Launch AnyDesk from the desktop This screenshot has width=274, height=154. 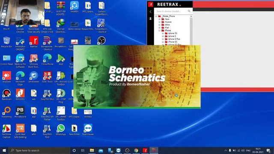click(x=7, y=77)
